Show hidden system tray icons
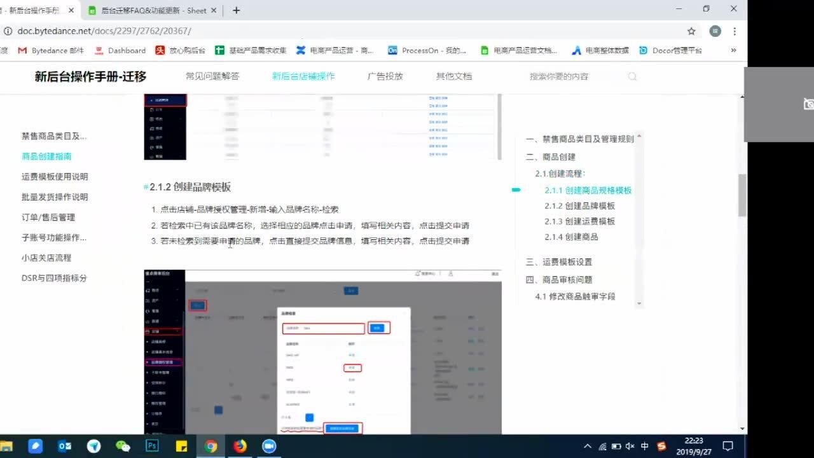 [587, 446]
